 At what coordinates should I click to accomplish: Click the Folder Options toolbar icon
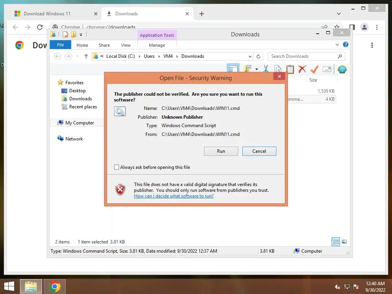(248, 69)
